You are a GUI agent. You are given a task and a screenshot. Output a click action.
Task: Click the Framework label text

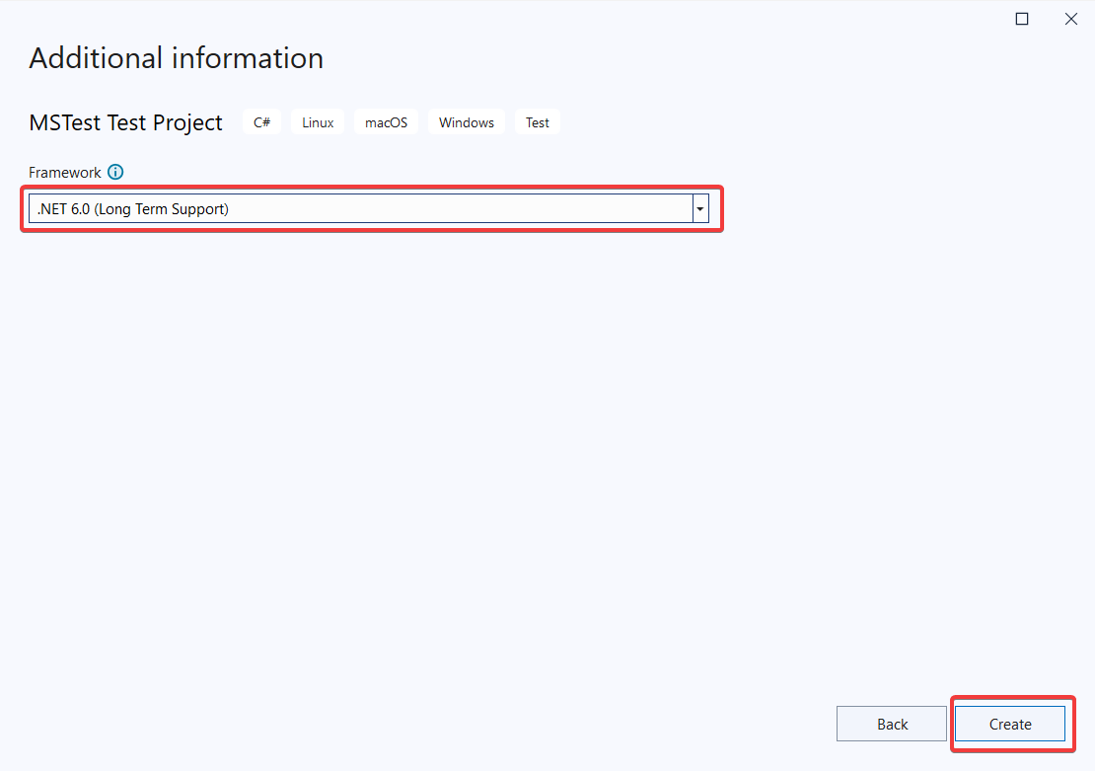[x=65, y=172]
